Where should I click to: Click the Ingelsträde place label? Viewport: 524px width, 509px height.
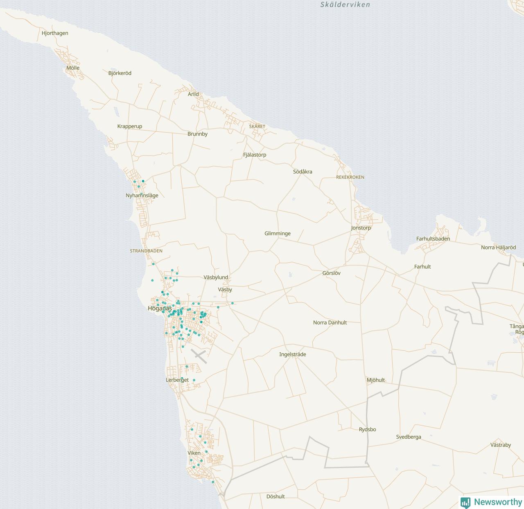pyautogui.click(x=292, y=354)
